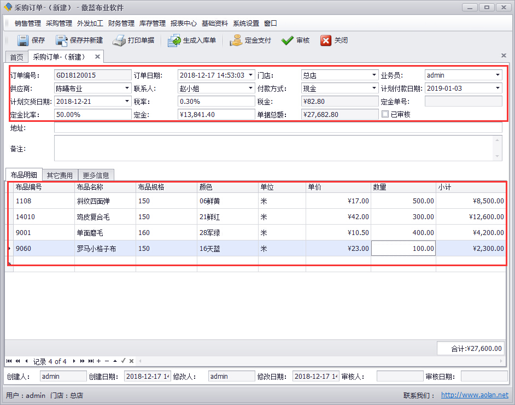Screen dimensions: 515x405
Task: Open the 采购管理 purchasing menu
Action: (x=59, y=24)
